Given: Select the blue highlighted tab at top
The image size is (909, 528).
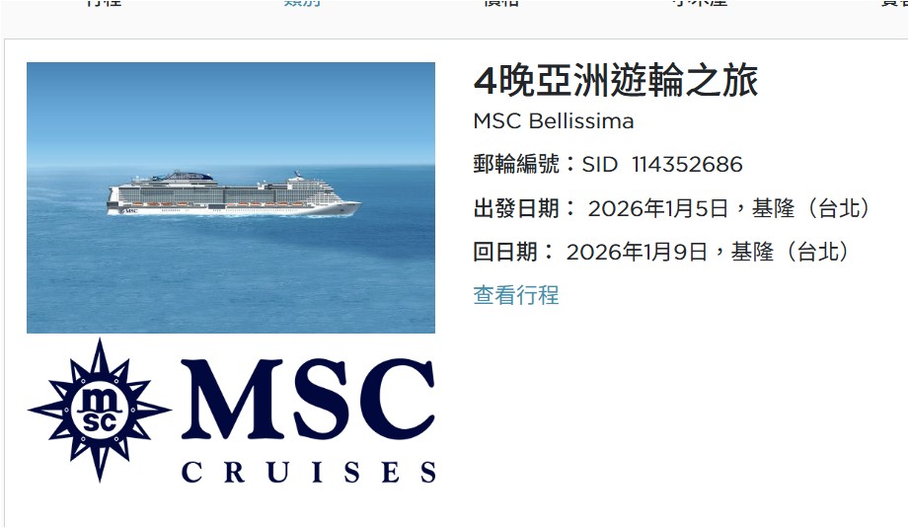Looking at the screenshot, I should 302,3.
